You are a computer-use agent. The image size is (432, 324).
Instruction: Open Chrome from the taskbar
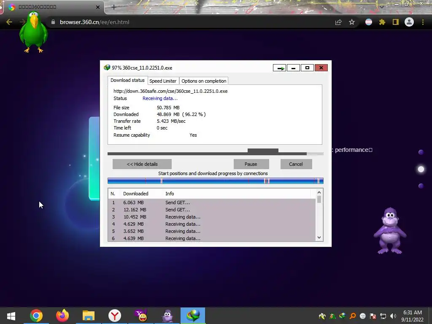point(36,316)
